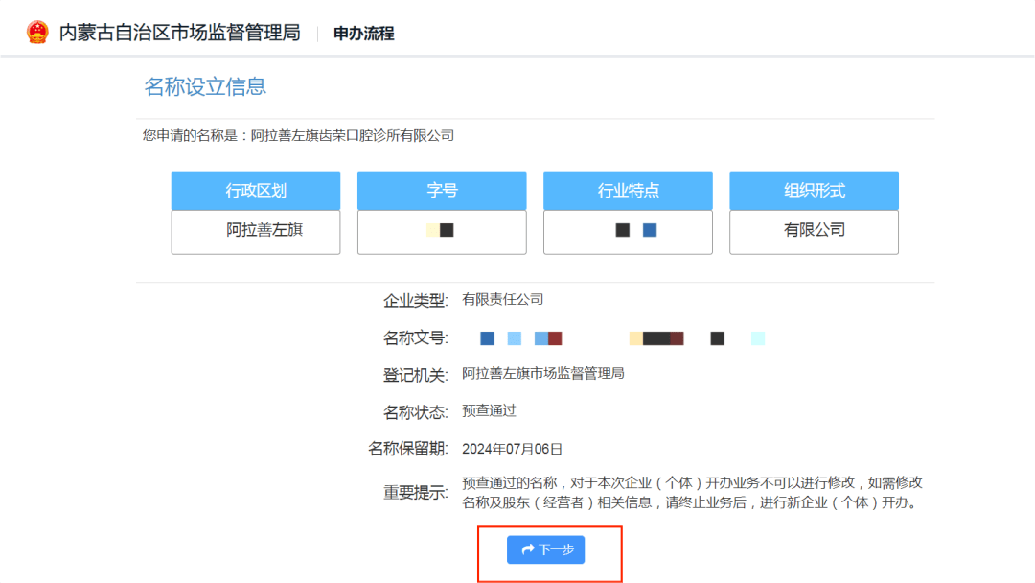Select the blue 行业特点 header

point(627,190)
